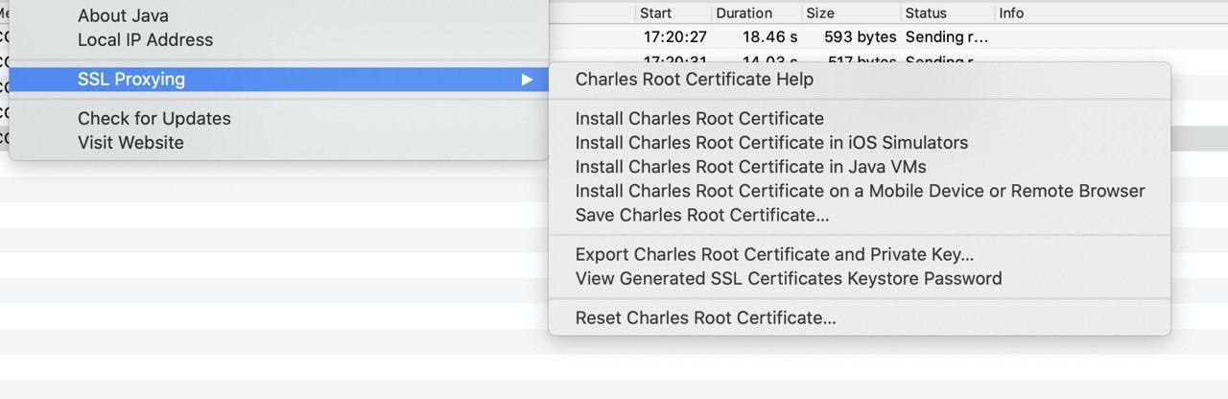
Task: Select the start time 17:20:27 cell
Action: coord(674,37)
